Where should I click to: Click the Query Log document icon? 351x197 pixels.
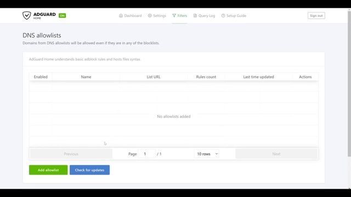[195, 16]
